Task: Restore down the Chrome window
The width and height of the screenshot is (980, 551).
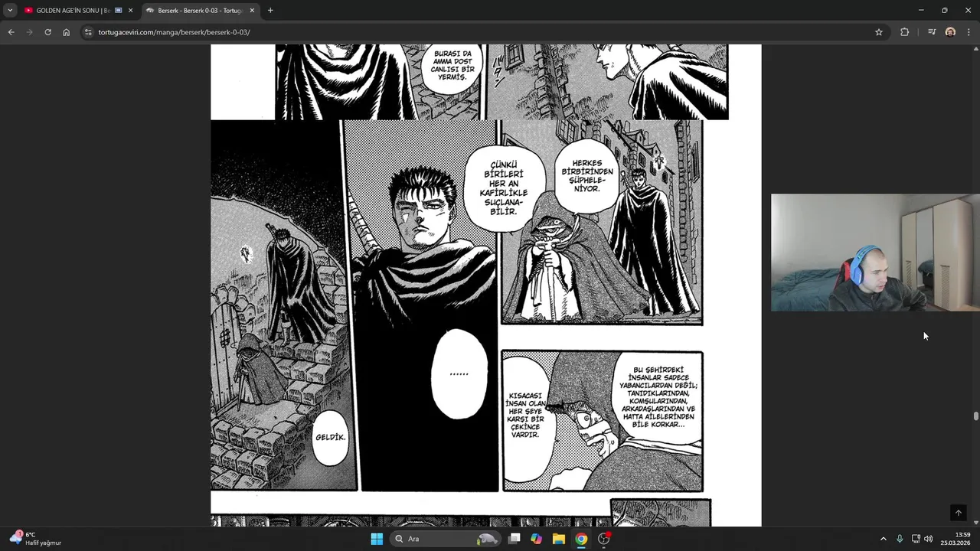Action: tap(945, 11)
